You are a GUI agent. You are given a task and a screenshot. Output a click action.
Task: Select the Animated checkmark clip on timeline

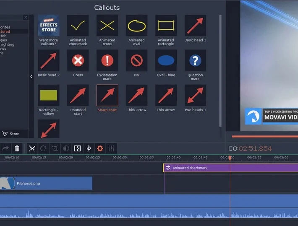pyautogui.click(x=230, y=168)
